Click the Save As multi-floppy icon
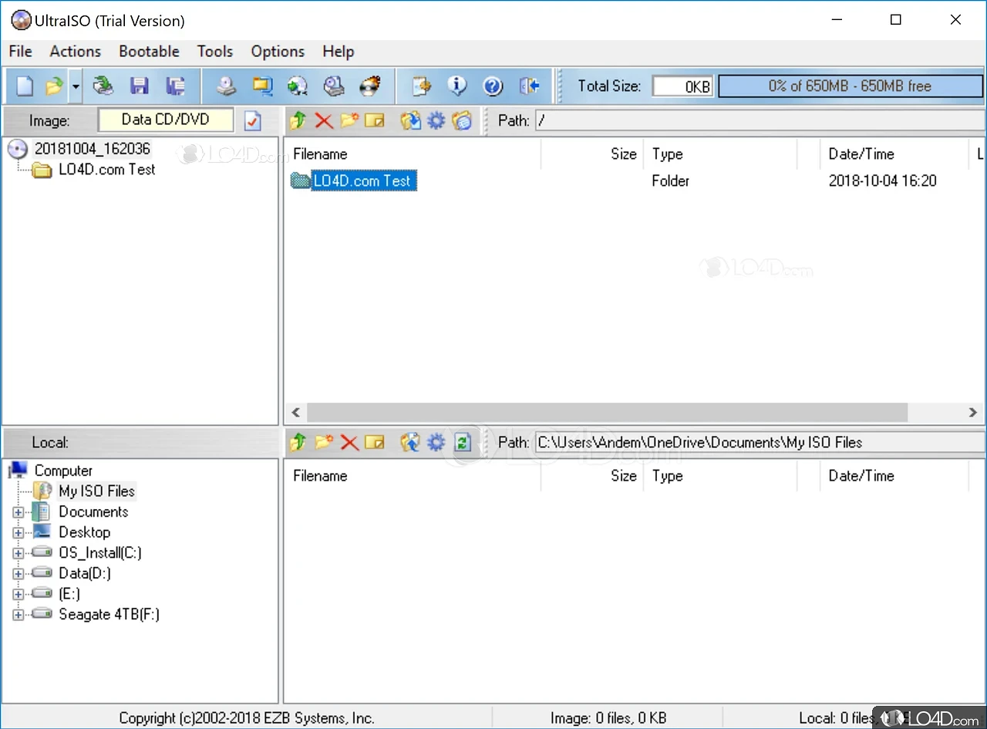The height and width of the screenshot is (729, 987). (x=175, y=86)
